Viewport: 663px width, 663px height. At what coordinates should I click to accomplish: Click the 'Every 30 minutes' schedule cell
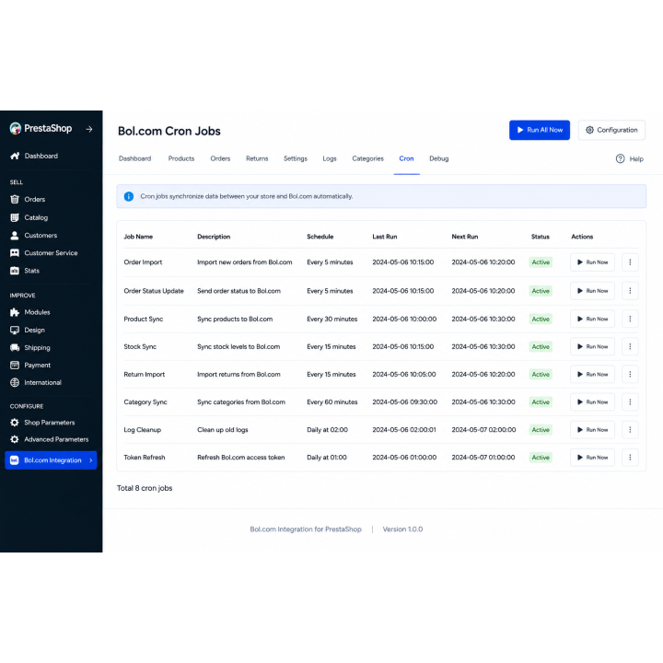tap(332, 320)
